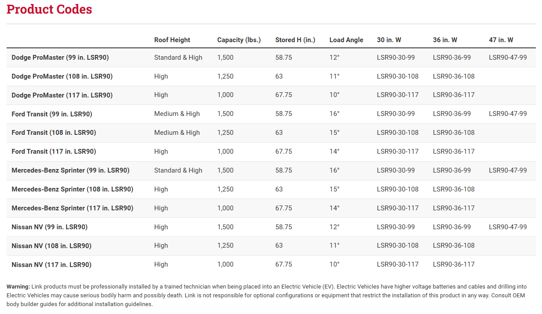This screenshot has height=314, width=542.
Task: Click the Product Codes heading
Action: 49,9
